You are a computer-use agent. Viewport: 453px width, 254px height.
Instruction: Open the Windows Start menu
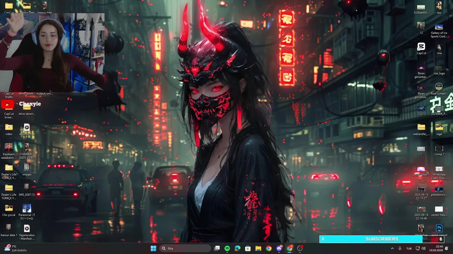(153, 248)
